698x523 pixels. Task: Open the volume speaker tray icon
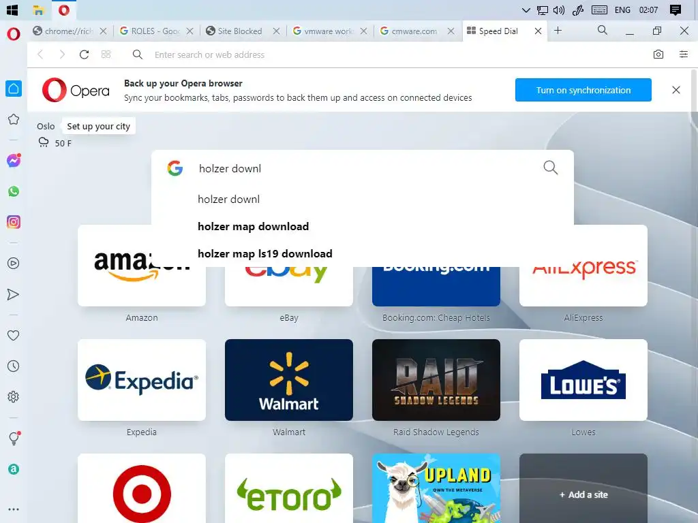coord(559,10)
